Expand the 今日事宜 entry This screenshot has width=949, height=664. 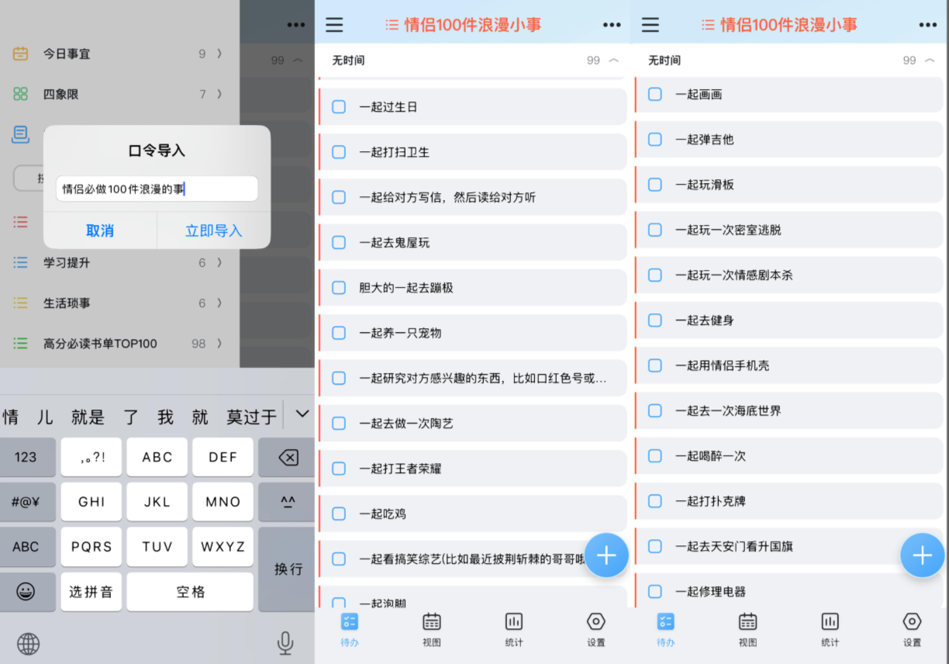(116, 54)
